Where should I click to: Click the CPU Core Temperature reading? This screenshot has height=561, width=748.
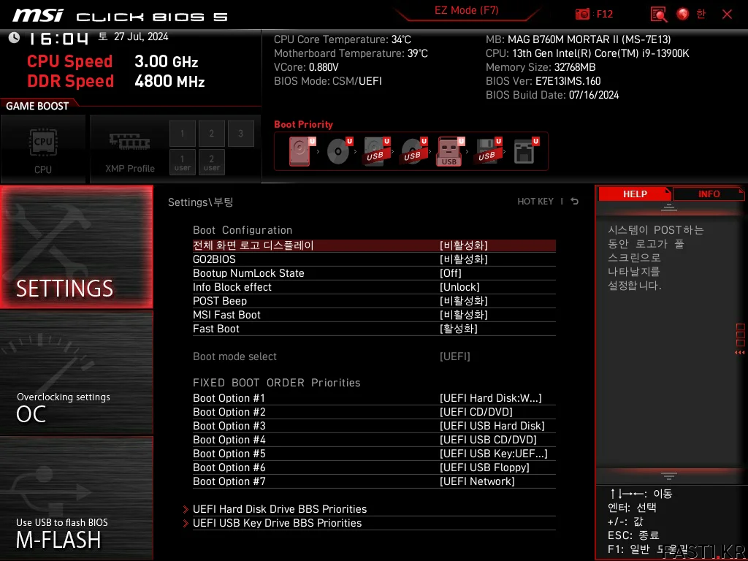pyautogui.click(x=342, y=39)
